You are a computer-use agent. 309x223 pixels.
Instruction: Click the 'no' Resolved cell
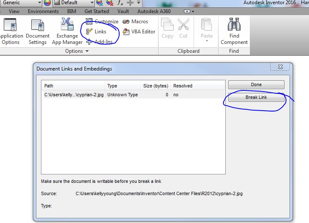[x=176, y=95]
